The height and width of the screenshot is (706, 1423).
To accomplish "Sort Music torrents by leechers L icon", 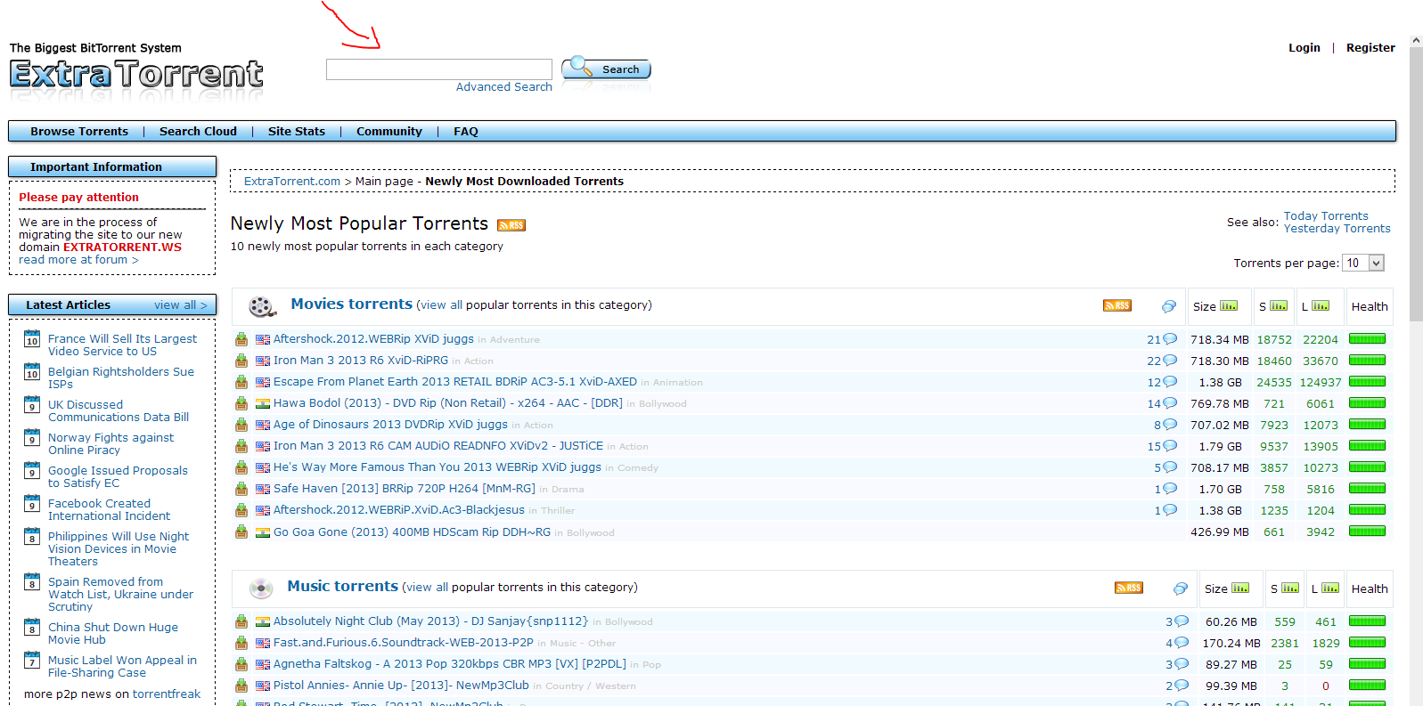I will 1330,588.
